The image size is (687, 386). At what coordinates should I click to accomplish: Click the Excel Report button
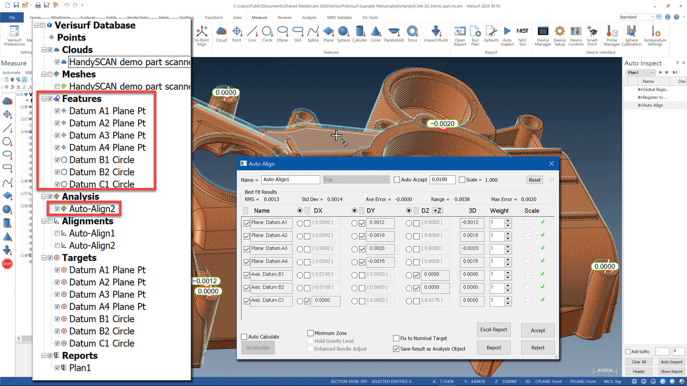[x=493, y=330]
